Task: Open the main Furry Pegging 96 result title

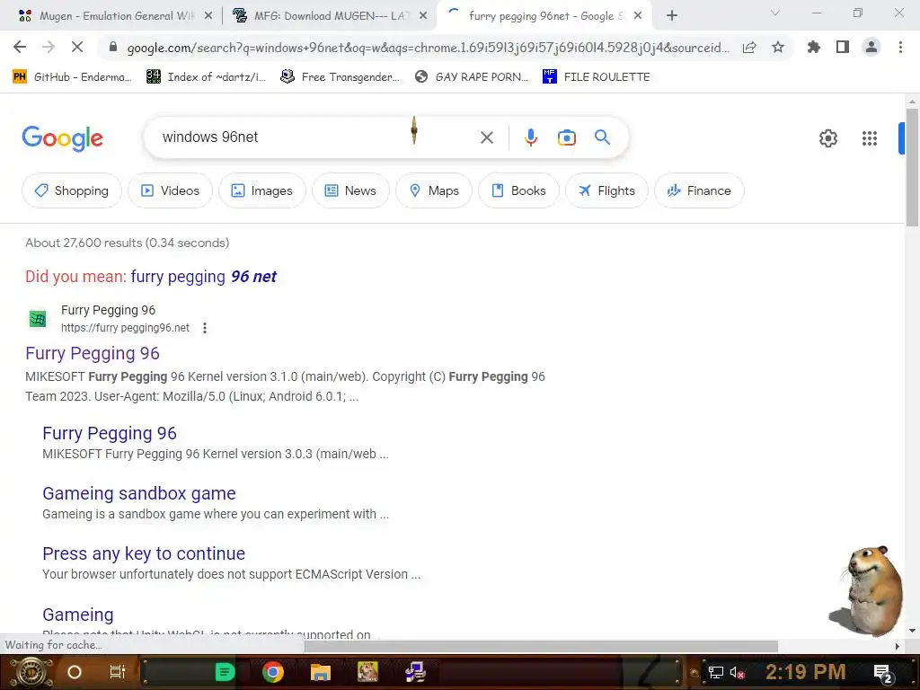Action: pos(93,353)
